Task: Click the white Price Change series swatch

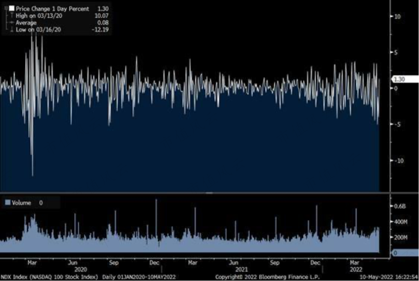Action: [x=11, y=8]
